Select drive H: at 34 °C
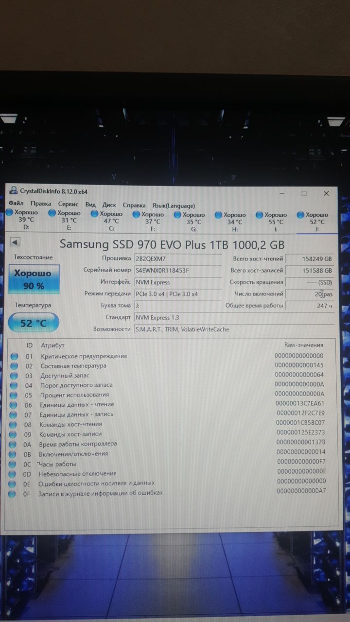Screen dimensions: 350x622 tap(231, 222)
